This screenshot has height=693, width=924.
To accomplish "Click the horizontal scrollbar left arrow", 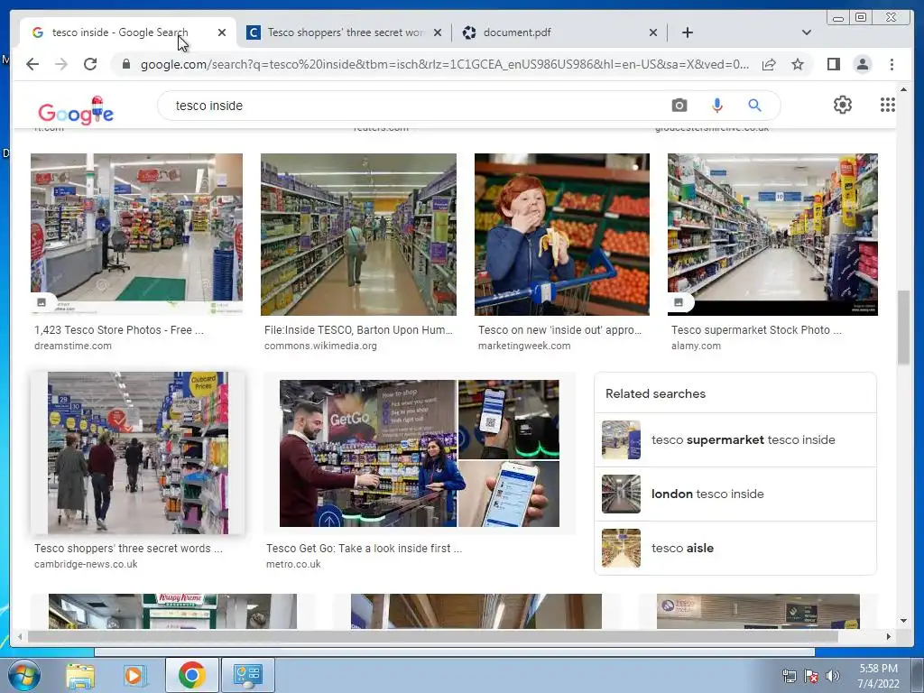I will tap(20, 636).
